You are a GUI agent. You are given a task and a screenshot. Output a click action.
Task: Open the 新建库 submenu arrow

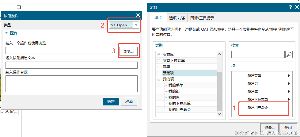click(289, 92)
